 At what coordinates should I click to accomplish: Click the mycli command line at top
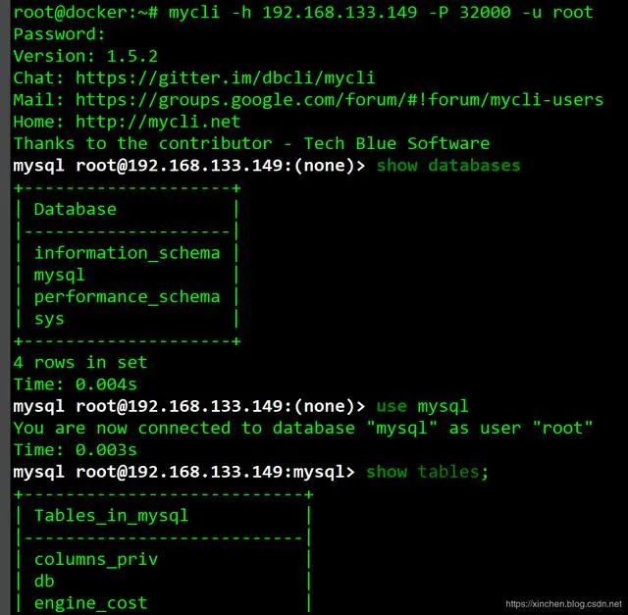pos(303,13)
